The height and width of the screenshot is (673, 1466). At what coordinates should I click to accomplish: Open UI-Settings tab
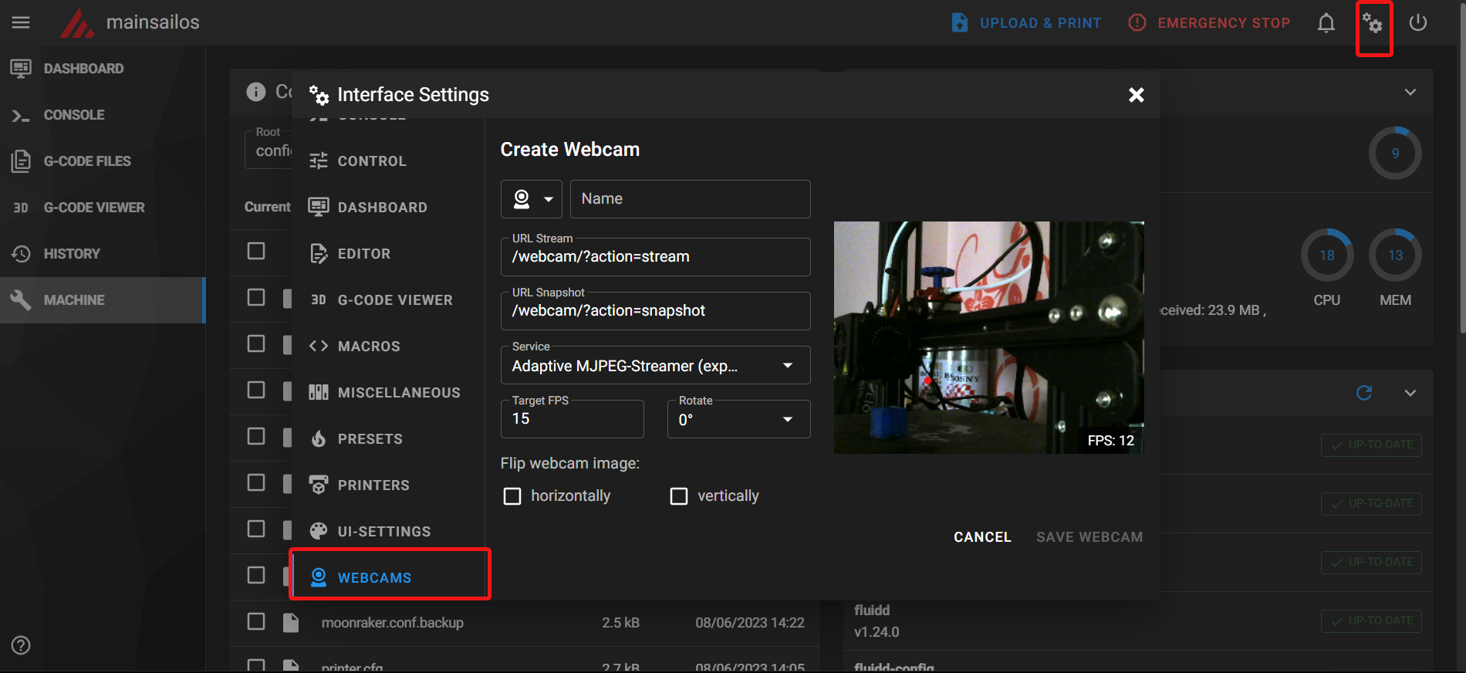click(x=388, y=532)
